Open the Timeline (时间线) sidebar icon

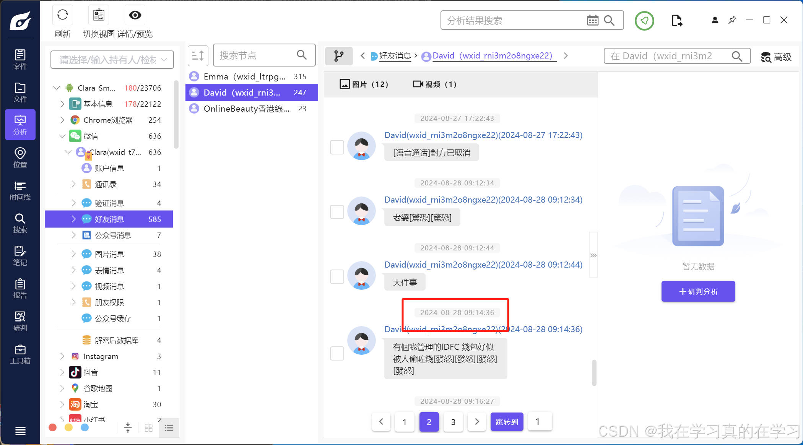tap(20, 190)
